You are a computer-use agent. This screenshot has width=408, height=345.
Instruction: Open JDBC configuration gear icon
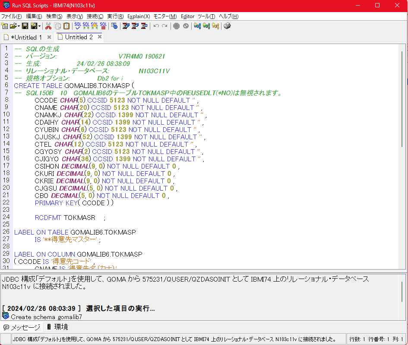pyautogui.click(x=114, y=26)
